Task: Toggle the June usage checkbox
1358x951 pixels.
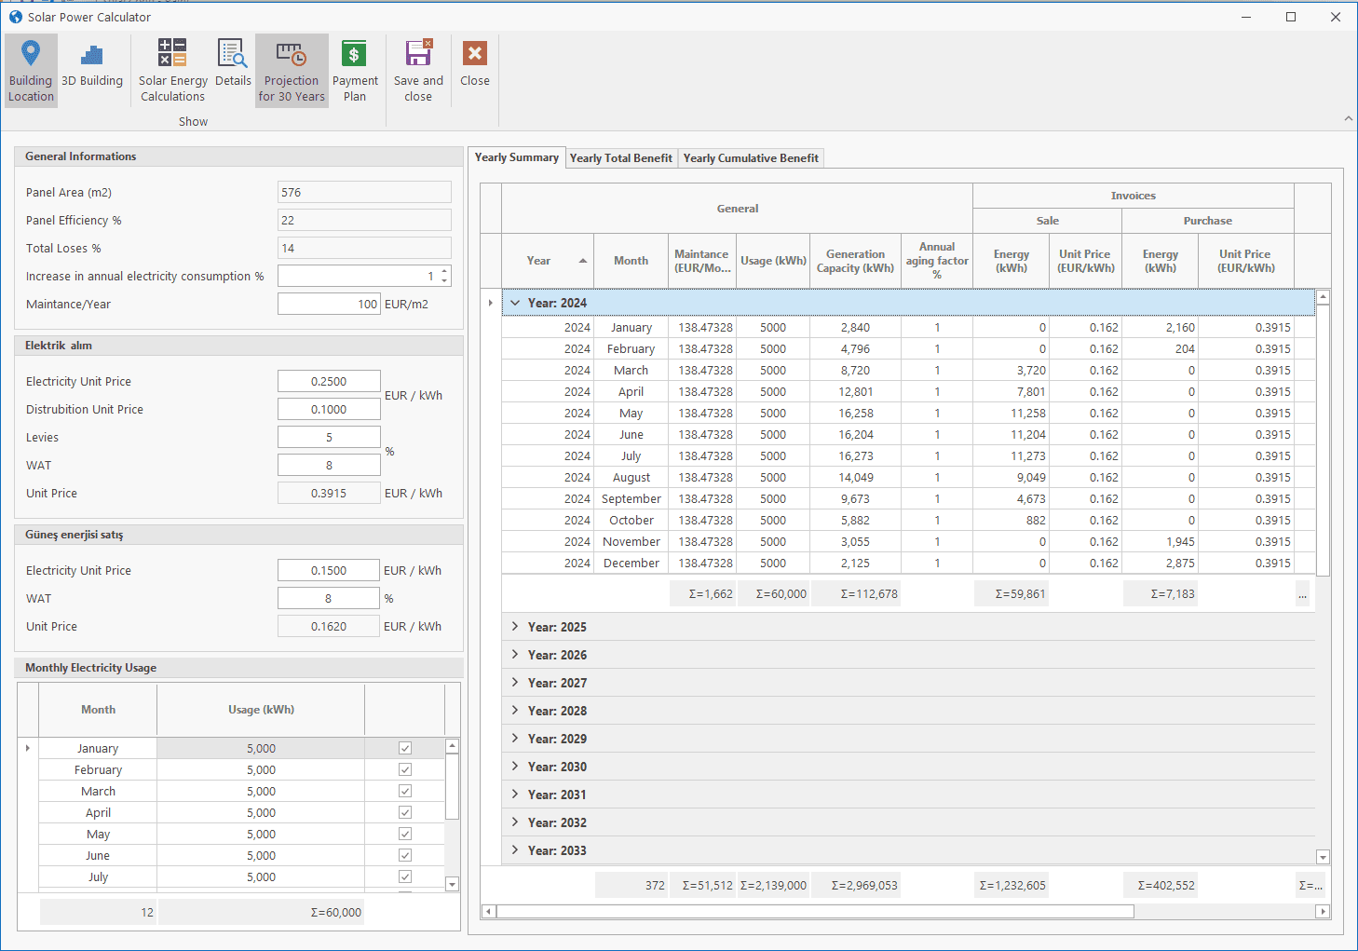Action: pyautogui.click(x=405, y=855)
